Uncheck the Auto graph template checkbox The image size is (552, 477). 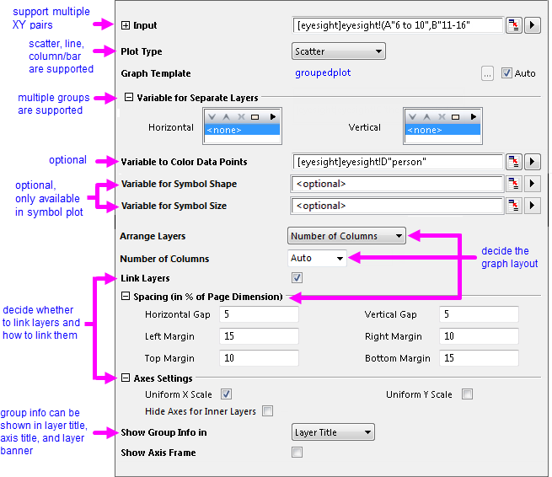pos(506,73)
